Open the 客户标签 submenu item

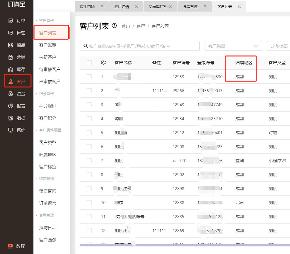coord(48,167)
